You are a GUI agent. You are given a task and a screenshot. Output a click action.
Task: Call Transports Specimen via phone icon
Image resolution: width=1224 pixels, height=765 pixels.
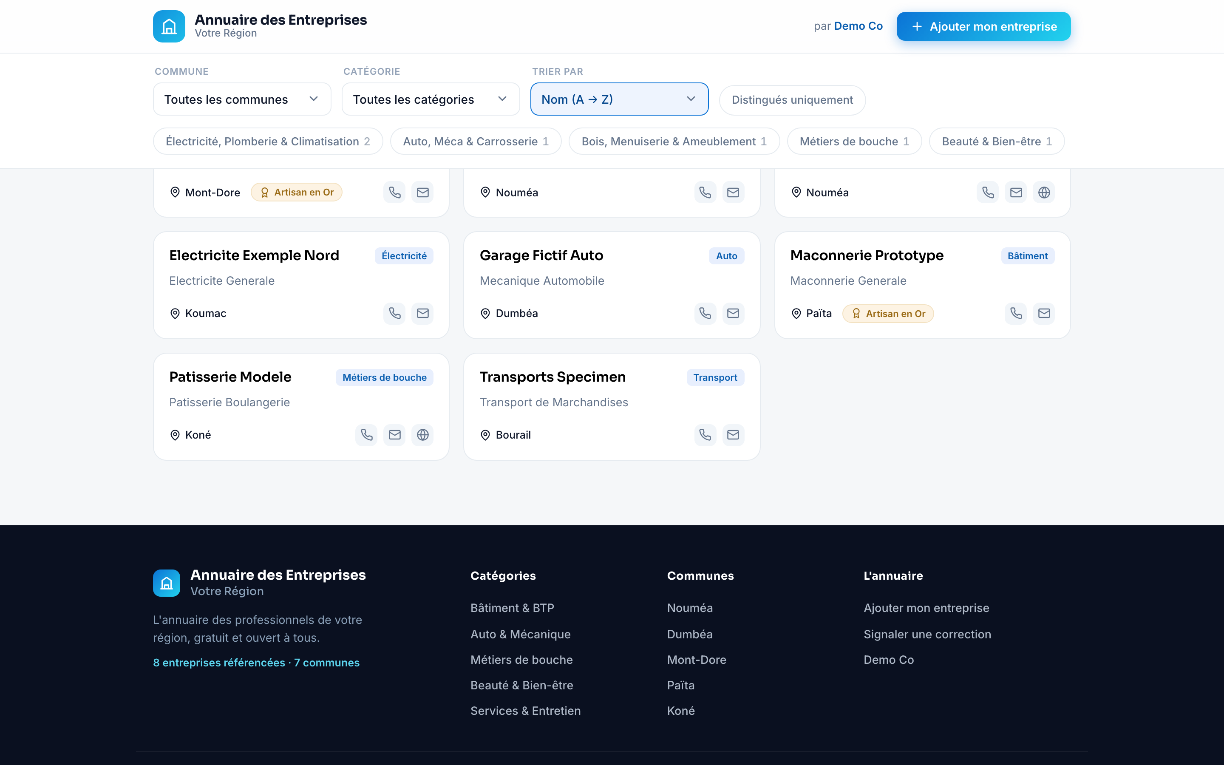(x=705, y=435)
